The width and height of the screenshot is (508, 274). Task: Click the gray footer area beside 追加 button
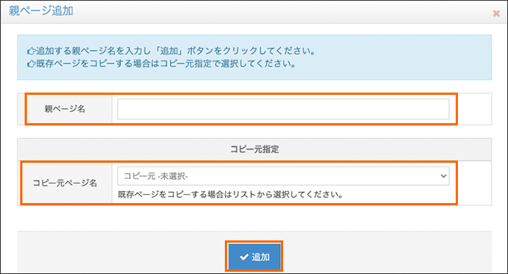385,252
